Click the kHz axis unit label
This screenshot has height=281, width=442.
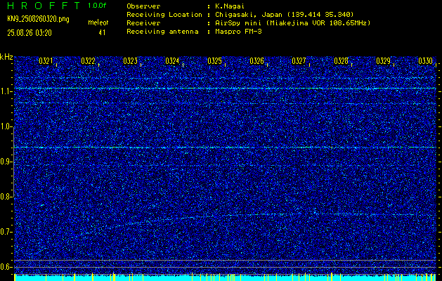pos(6,57)
